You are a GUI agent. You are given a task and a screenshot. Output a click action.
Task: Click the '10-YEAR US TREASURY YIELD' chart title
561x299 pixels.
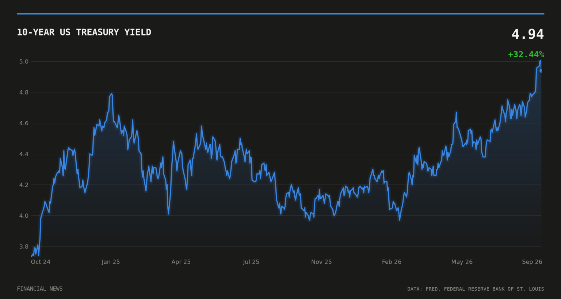pyautogui.click(x=84, y=32)
